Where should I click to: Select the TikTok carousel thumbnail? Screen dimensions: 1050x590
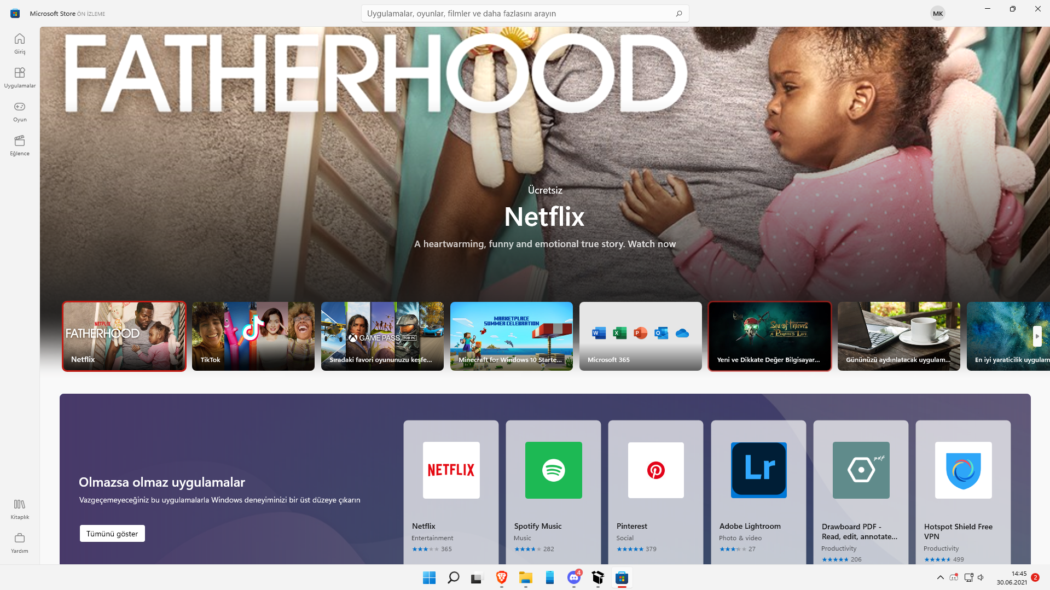(x=253, y=336)
